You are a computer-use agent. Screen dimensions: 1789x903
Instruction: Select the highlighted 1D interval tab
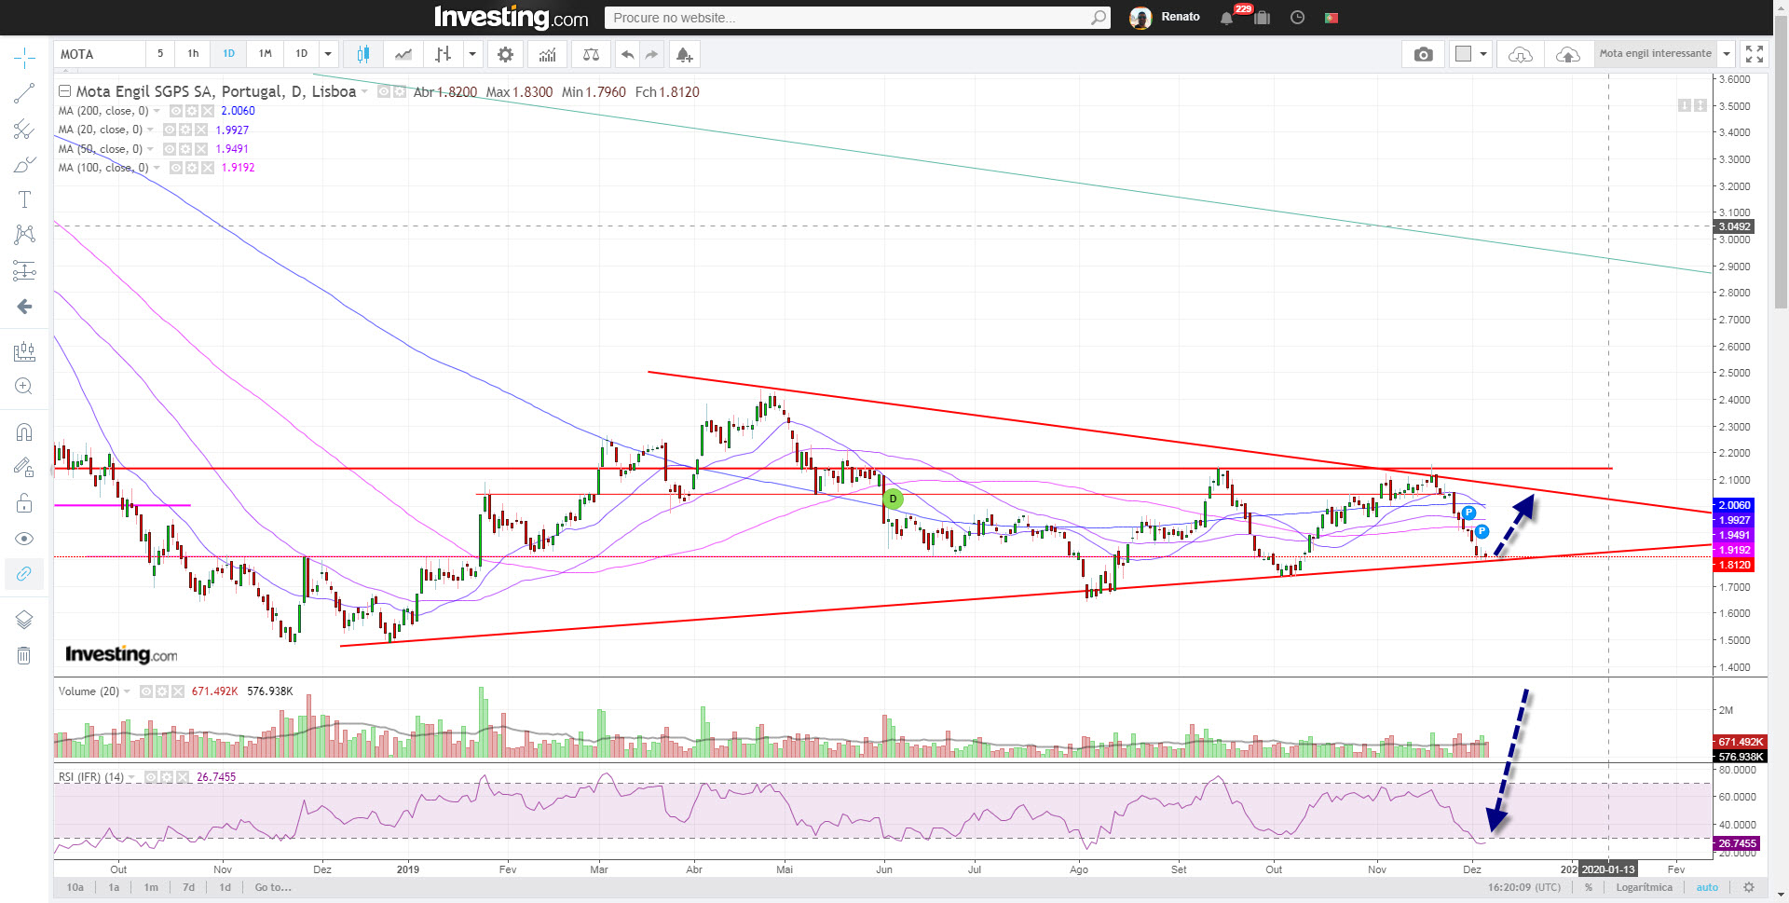pyautogui.click(x=228, y=54)
